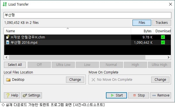Set priority to Off
Screen dimensions: 175x108
[39, 65]
